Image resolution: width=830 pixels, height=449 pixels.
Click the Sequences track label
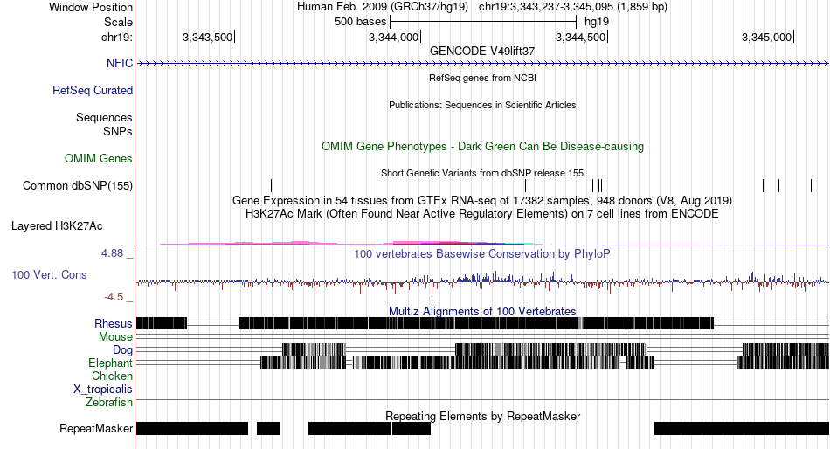pyautogui.click(x=104, y=118)
